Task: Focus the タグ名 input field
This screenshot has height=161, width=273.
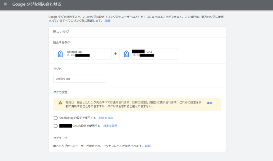Action: click(x=80, y=79)
